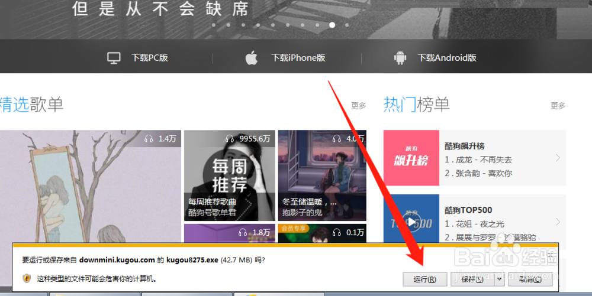Open 每周推荐歌曲 playlist thumbnail
Screen dimensions: 592x296
(230, 175)
